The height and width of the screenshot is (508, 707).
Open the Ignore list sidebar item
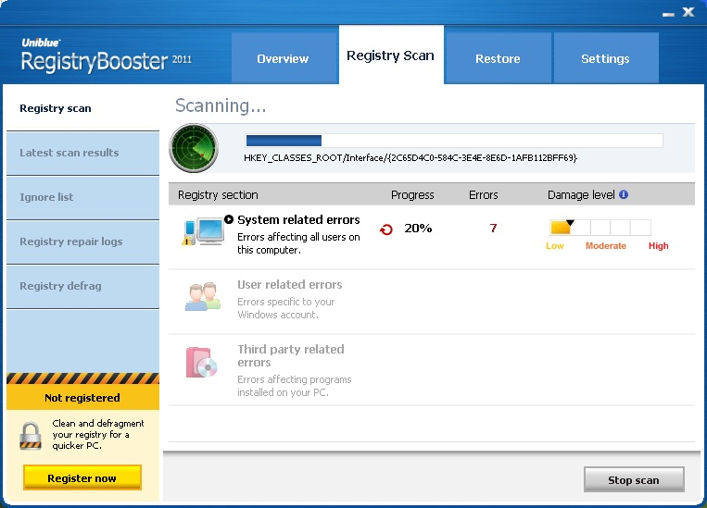click(x=83, y=197)
